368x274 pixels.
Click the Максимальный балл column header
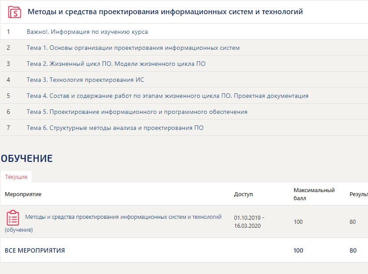[x=314, y=194]
